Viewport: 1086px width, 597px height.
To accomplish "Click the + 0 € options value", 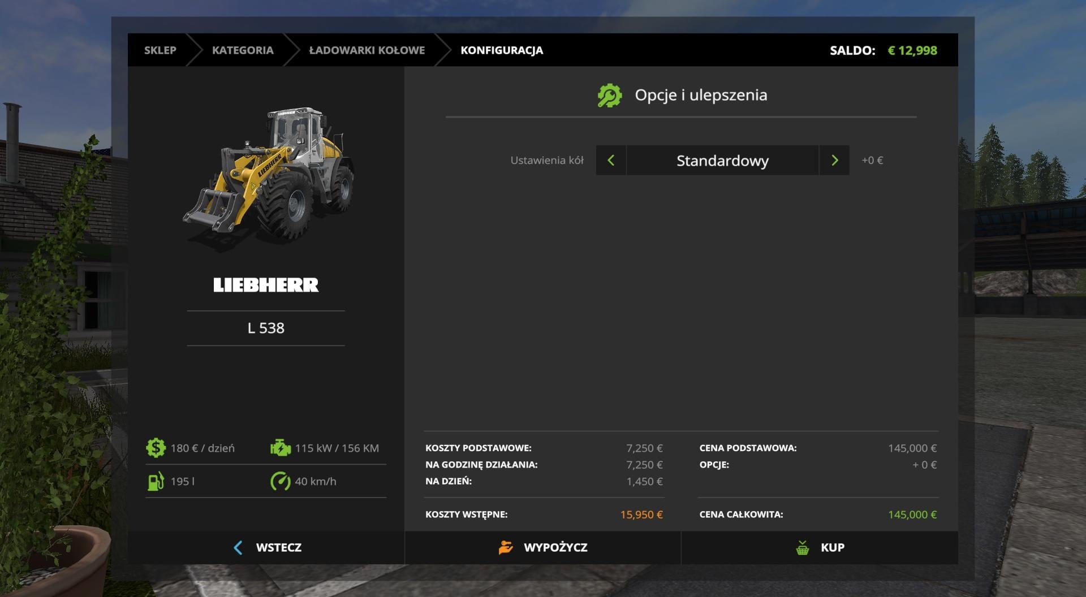I will pos(924,465).
